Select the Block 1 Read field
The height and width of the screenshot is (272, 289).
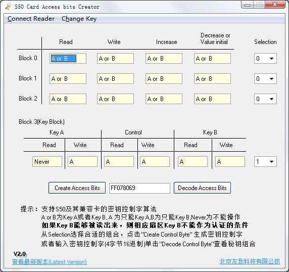click(x=68, y=79)
